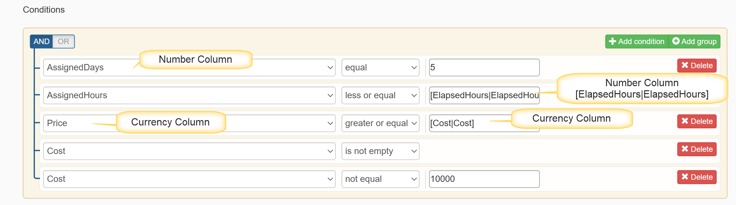Viewport: 736px width, 205px height.
Task: Open the AssignedHours column dropdown
Action: (189, 95)
